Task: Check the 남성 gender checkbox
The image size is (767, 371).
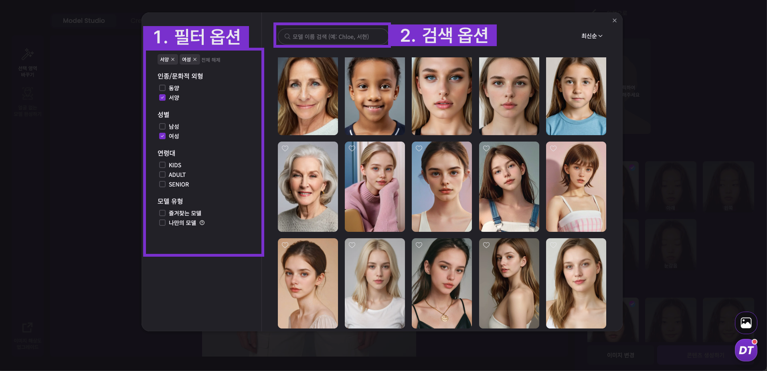Action: pyautogui.click(x=162, y=126)
